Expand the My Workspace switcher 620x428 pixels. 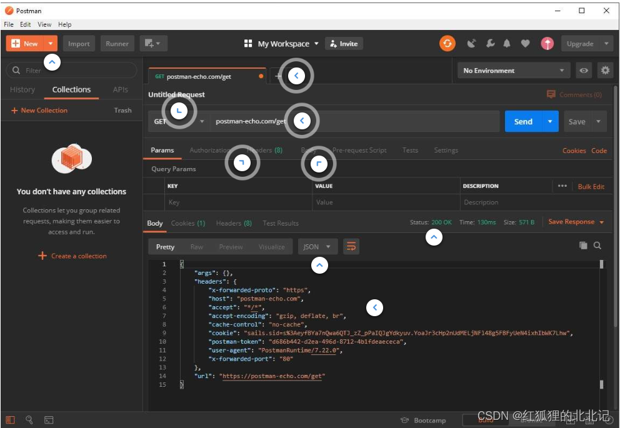point(281,44)
